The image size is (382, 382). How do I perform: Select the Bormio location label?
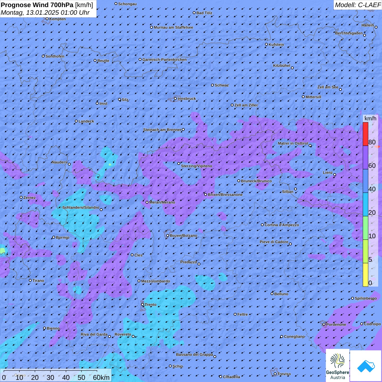pyautogui.click(x=62, y=237)
